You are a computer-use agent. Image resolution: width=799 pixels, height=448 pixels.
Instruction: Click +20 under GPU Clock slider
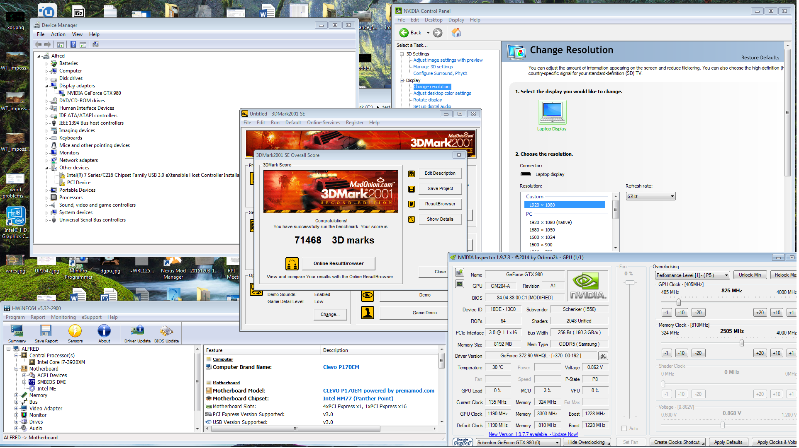coord(760,313)
